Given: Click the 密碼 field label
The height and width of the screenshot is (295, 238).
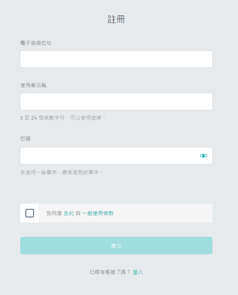Looking at the screenshot, I should pyautogui.click(x=26, y=139).
